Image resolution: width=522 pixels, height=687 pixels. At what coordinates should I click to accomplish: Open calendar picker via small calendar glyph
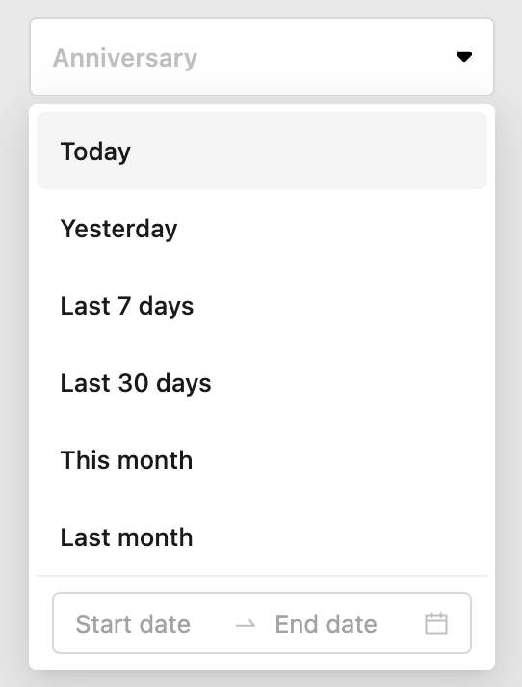pyautogui.click(x=436, y=623)
